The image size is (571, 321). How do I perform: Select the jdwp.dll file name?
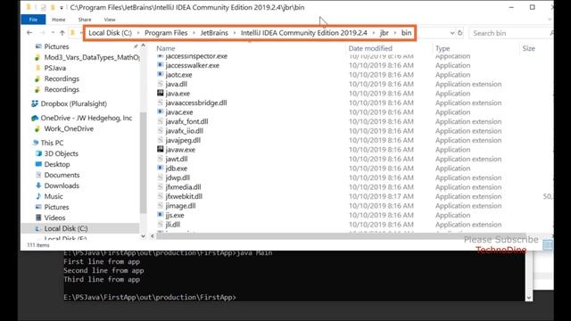[178, 177]
